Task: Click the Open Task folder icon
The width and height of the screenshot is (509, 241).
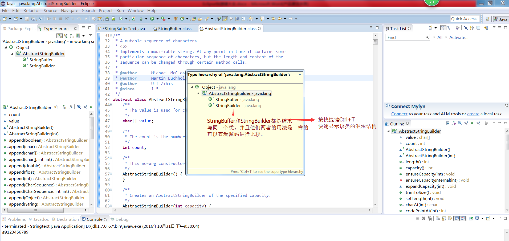Action: click(200, 19)
